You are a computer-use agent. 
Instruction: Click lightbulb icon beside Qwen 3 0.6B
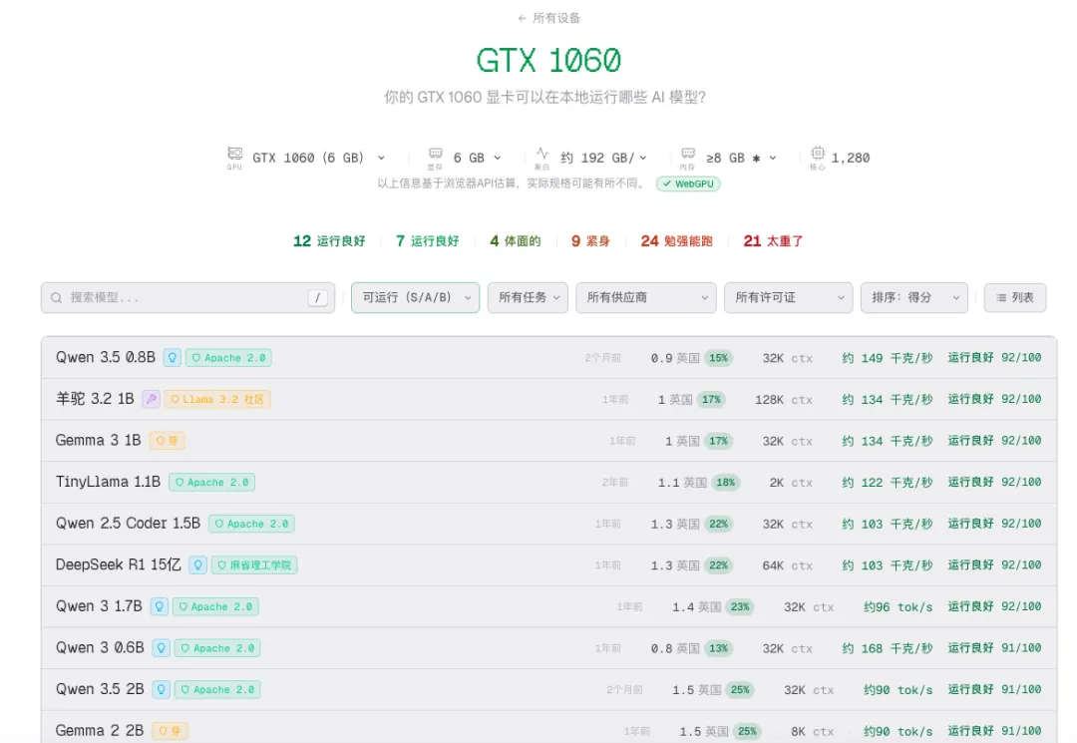click(162, 648)
